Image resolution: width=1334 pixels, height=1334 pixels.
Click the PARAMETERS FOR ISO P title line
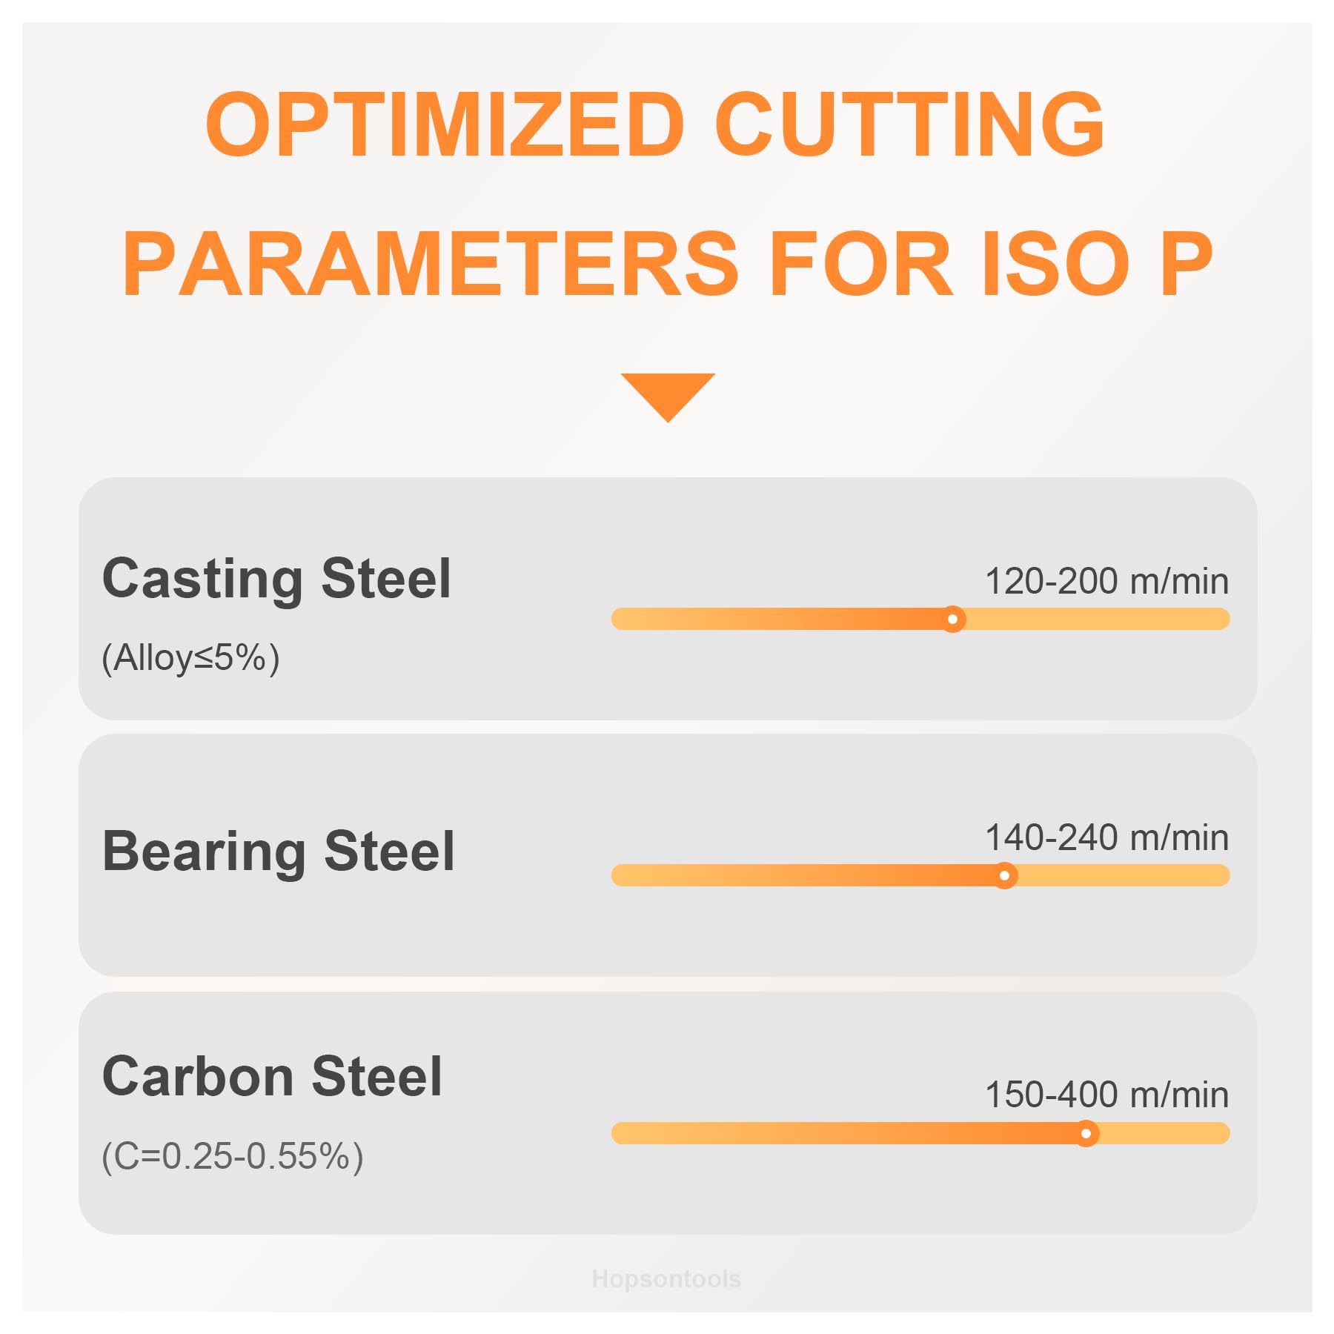pyautogui.click(x=667, y=265)
